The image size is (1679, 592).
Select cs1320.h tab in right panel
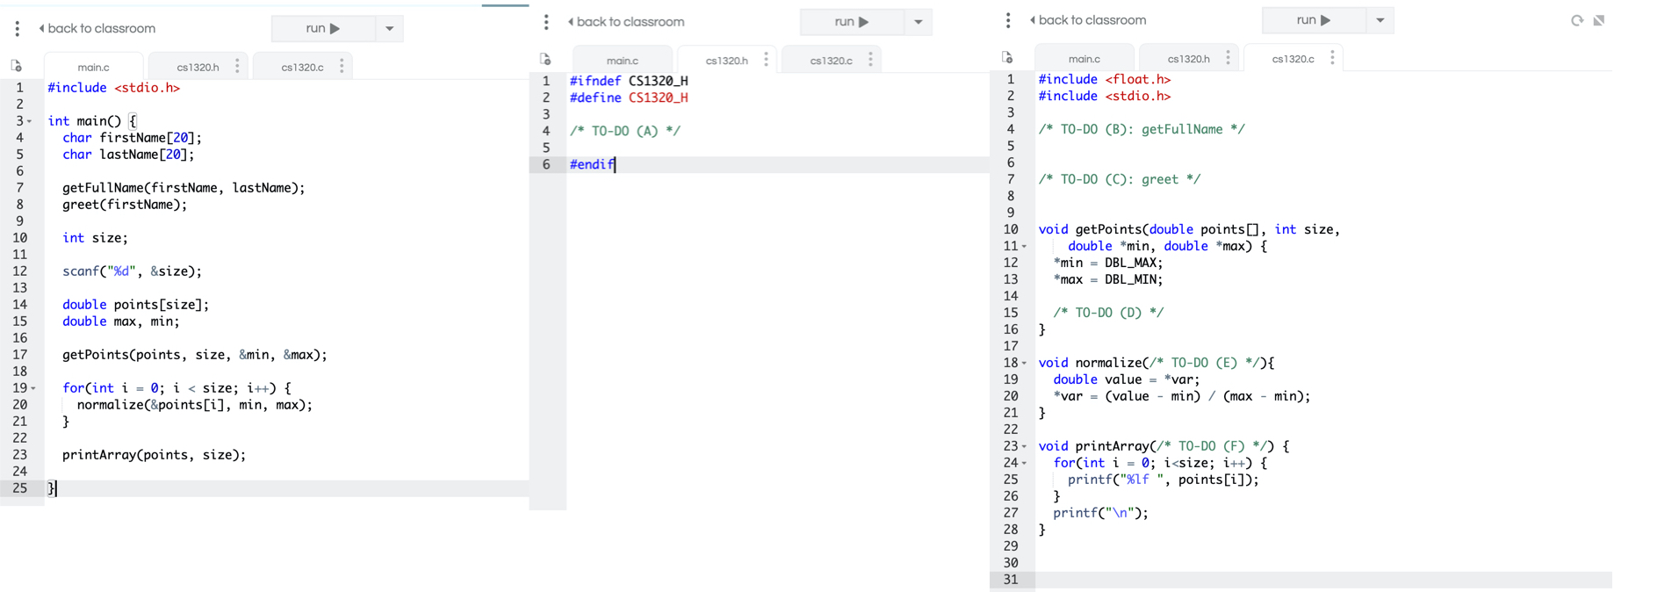tap(1188, 58)
